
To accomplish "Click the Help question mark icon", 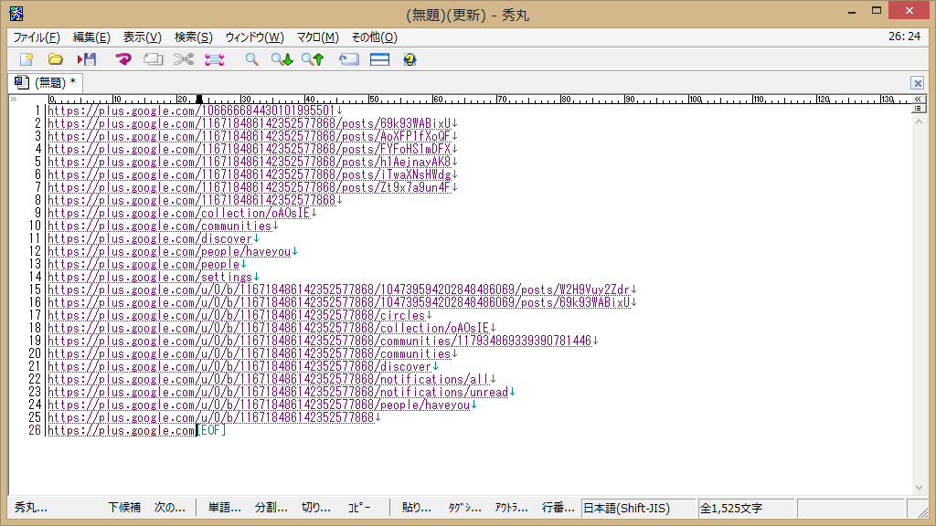I will click(x=409, y=59).
